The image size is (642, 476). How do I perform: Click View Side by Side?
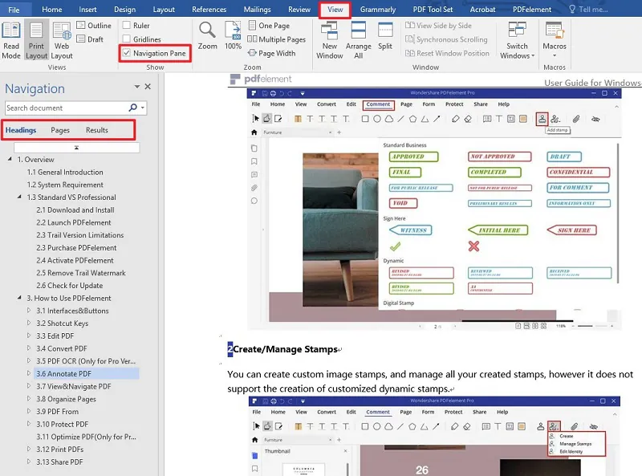pyautogui.click(x=438, y=26)
